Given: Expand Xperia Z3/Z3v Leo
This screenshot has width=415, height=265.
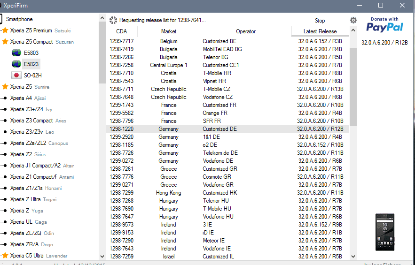Looking at the screenshot, I should pos(32,132).
